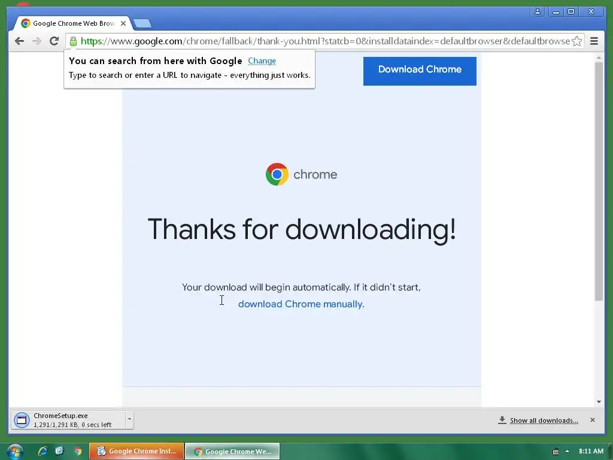Viewport: 613px width, 460px height.
Task: Click the show desktop strip beside the clock
Action: click(610, 452)
